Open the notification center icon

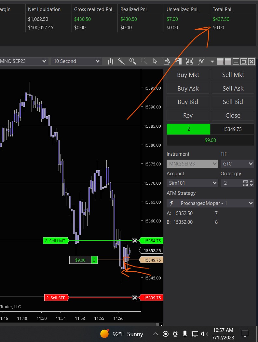point(245,334)
